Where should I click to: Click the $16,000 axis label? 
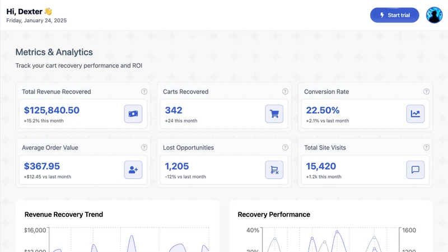(35, 230)
